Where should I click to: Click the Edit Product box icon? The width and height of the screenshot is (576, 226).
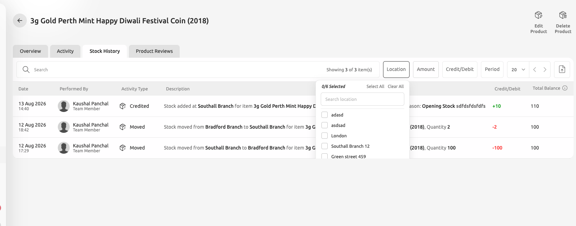pyautogui.click(x=538, y=15)
